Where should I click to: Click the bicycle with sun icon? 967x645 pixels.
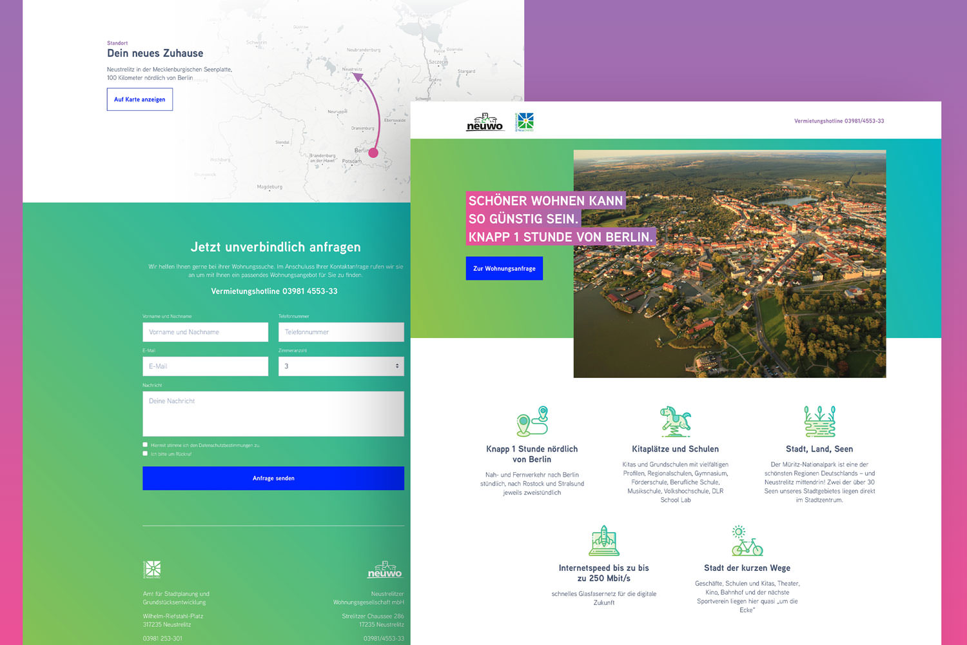click(747, 541)
